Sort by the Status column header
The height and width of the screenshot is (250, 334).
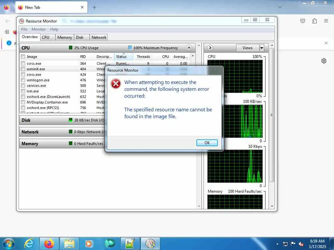124,57
